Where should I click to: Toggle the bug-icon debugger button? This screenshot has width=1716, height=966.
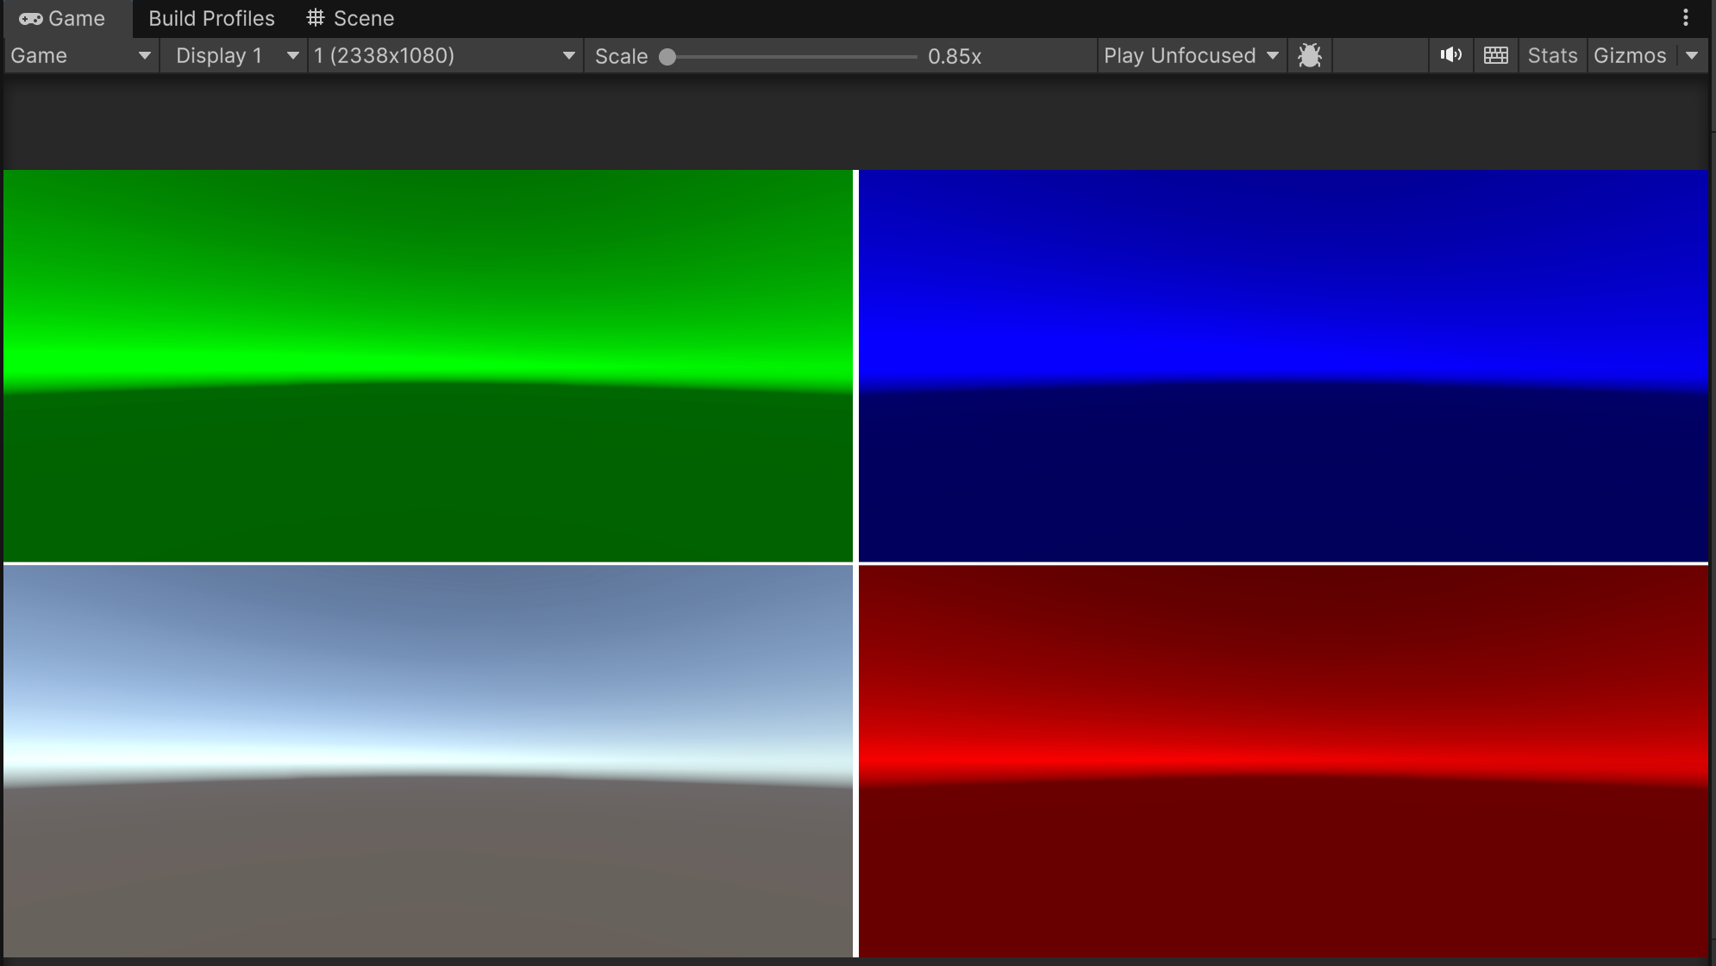pos(1310,56)
